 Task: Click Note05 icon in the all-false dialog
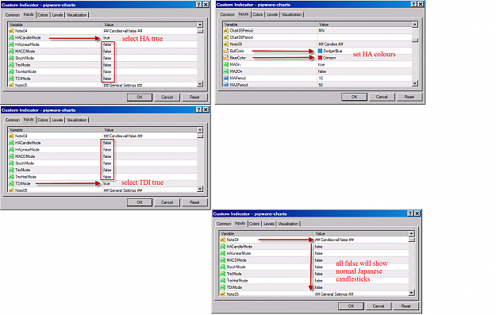(x=223, y=294)
